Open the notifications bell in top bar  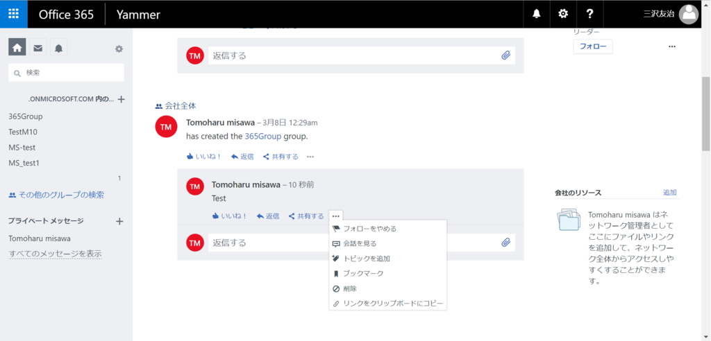(537, 14)
